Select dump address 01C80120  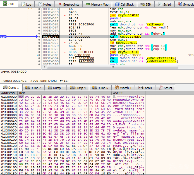click(x=9, y=146)
